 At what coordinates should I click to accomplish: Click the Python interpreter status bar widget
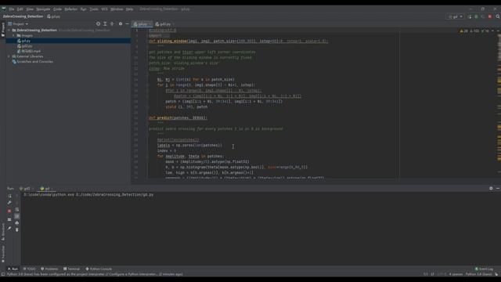click(478, 274)
